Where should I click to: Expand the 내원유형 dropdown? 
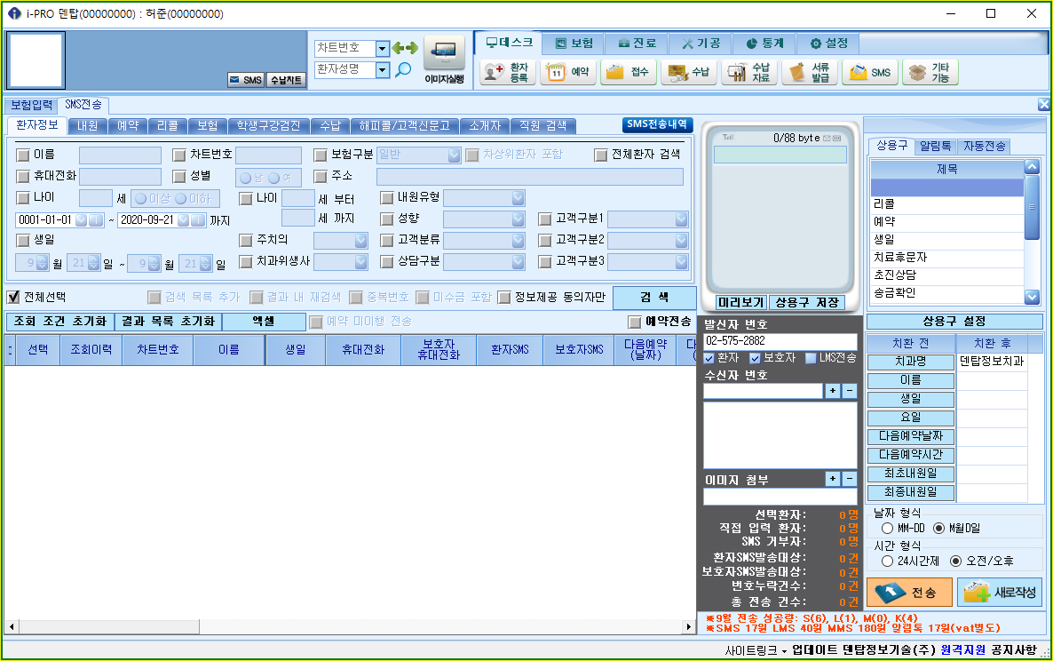518,198
